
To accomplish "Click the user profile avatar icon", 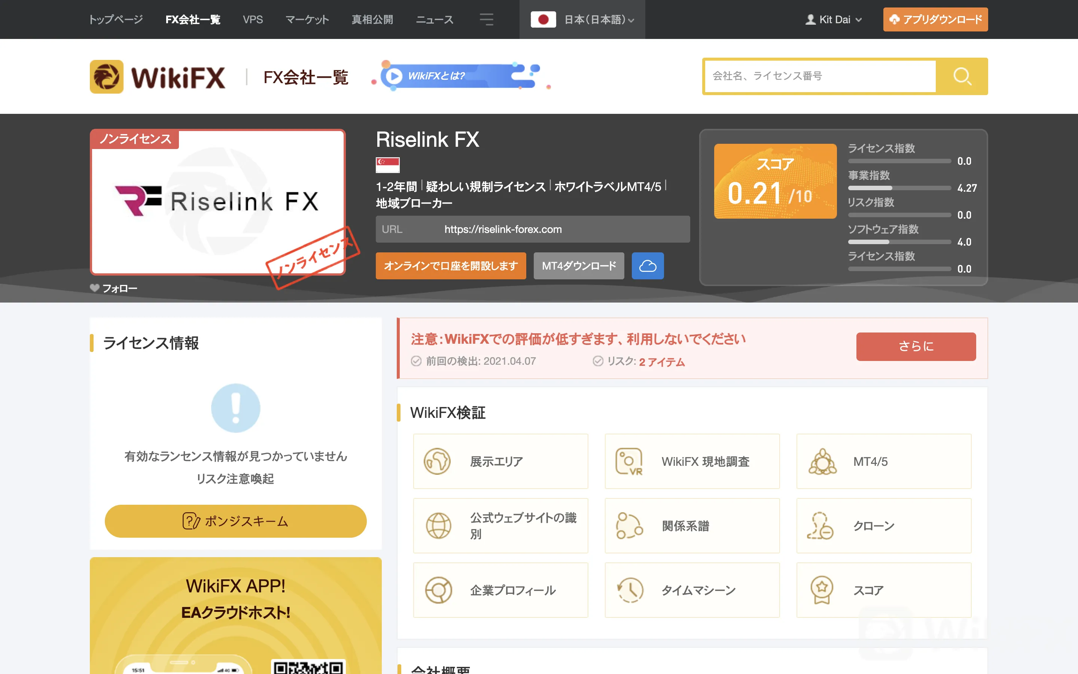I will point(810,19).
